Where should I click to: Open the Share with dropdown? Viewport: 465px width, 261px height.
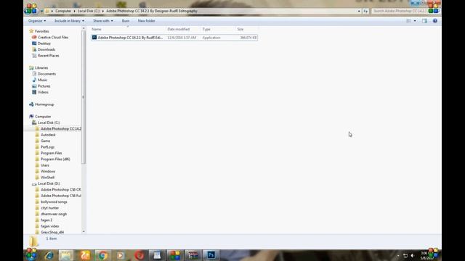coord(103,21)
